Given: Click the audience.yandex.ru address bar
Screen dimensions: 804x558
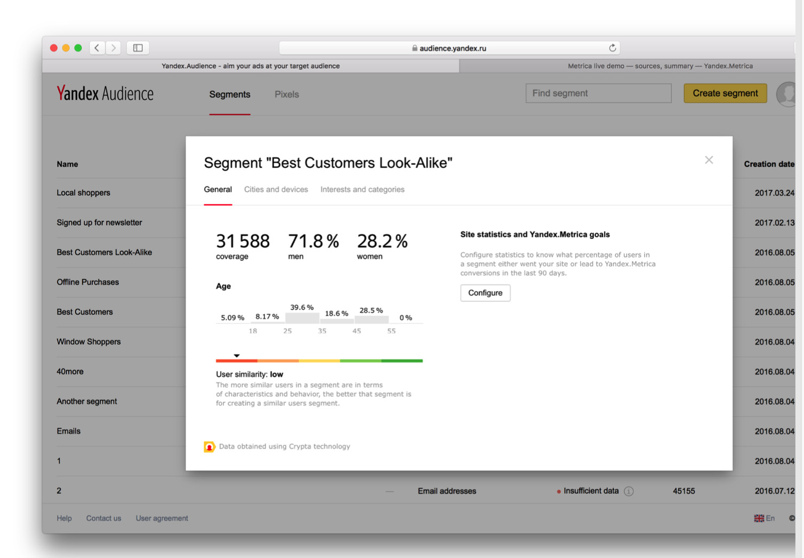Looking at the screenshot, I should pyautogui.click(x=449, y=48).
